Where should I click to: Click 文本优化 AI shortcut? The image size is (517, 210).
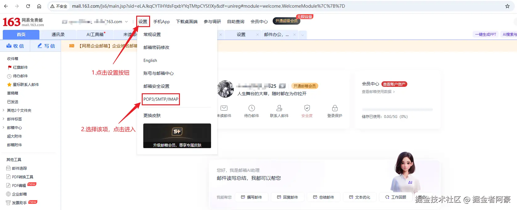(x=360, y=197)
